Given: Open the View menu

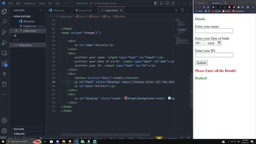Looking at the screenshot, I should (x=42, y=3).
